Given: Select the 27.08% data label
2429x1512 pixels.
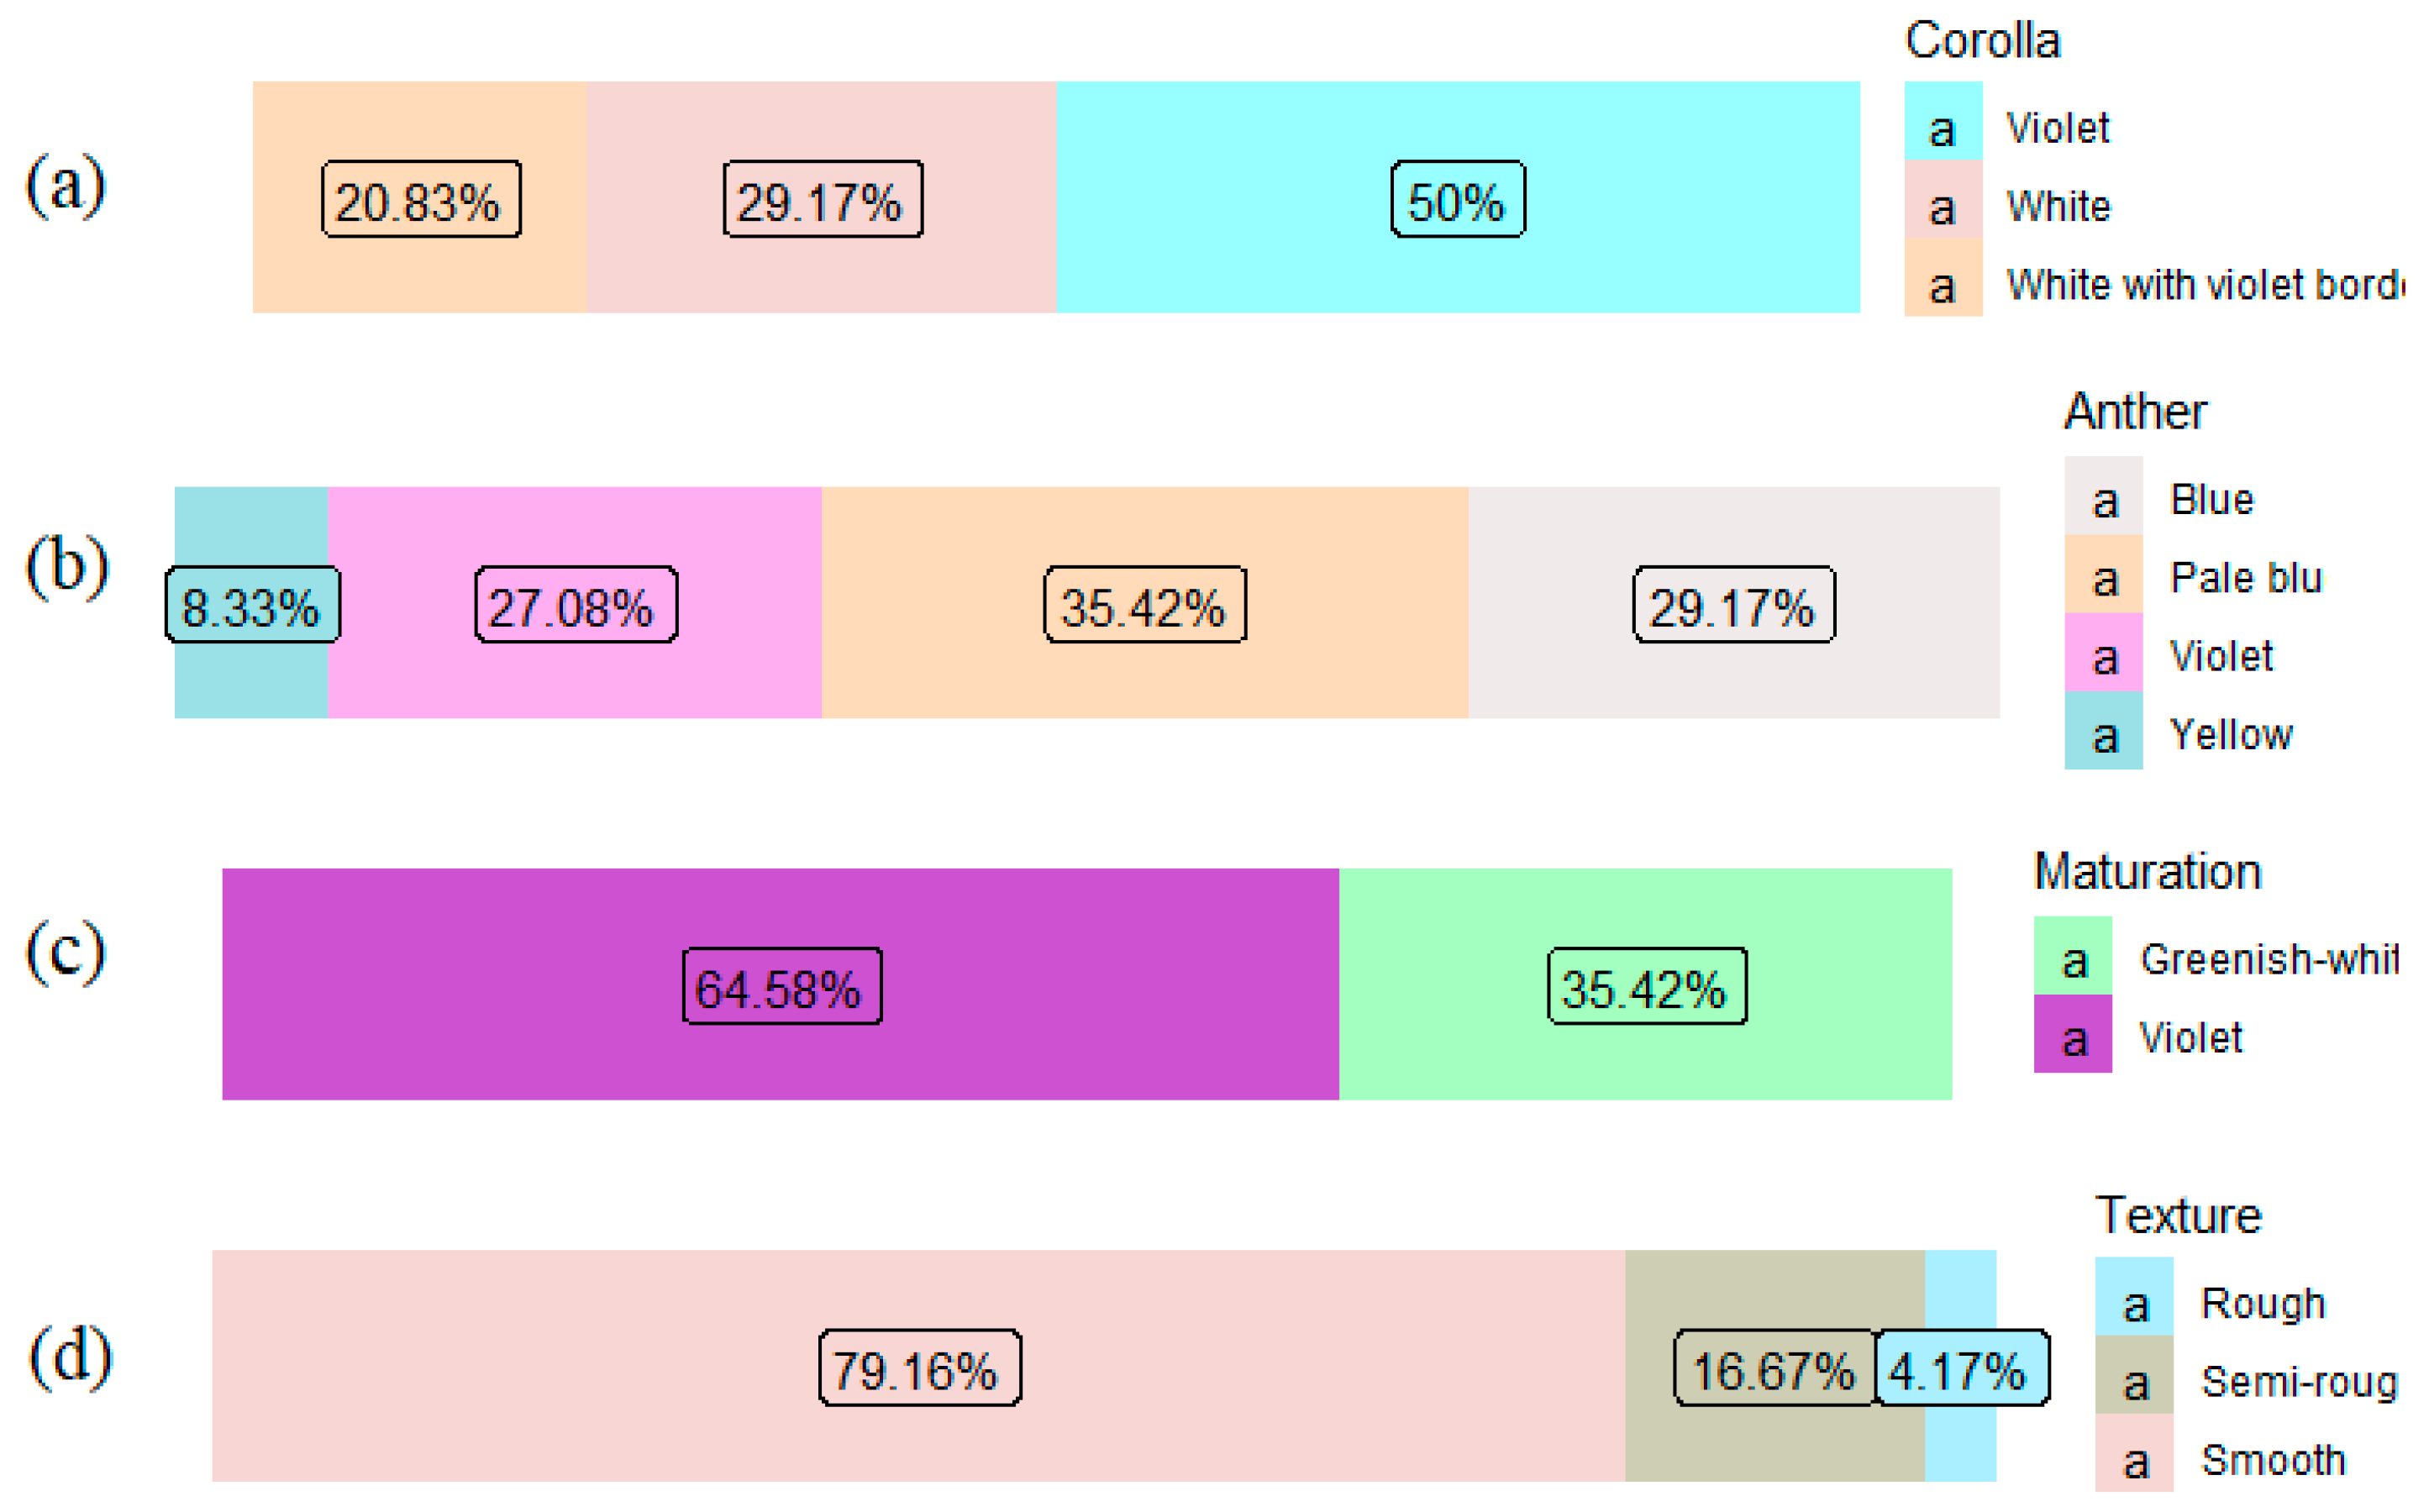Looking at the screenshot, I should coord(576,605).
